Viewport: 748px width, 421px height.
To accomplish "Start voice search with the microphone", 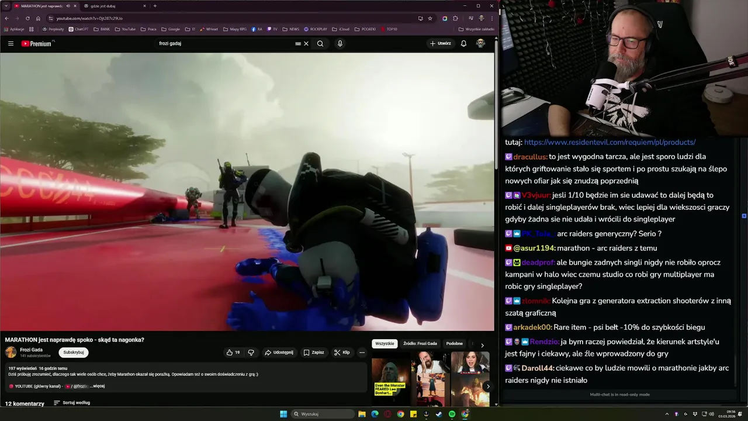I will pyautogui.click(x=340, y=43).
